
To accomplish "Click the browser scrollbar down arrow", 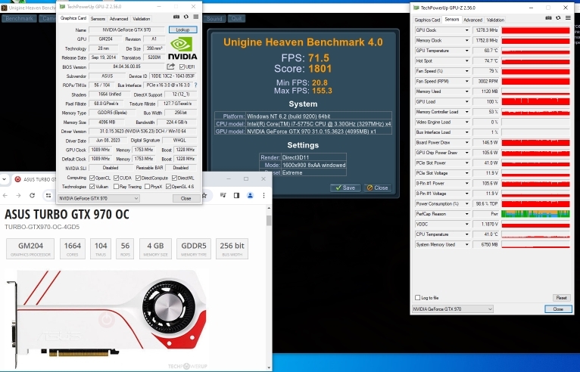I will pos(269,367).
